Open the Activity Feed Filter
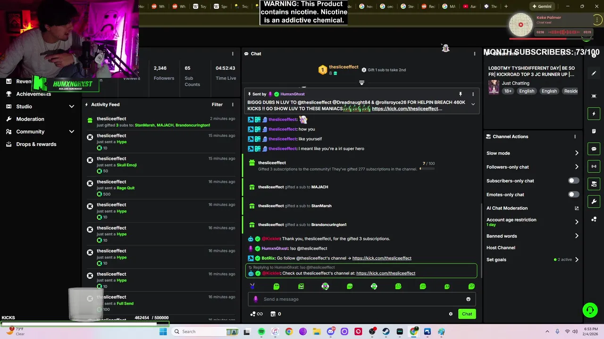Viewport: 604px width, 339px height. (217, 105)
